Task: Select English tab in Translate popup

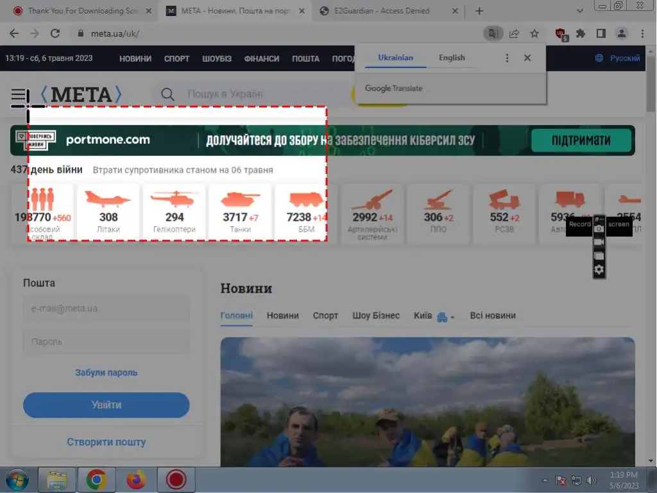Action: [x=452, y=58]
